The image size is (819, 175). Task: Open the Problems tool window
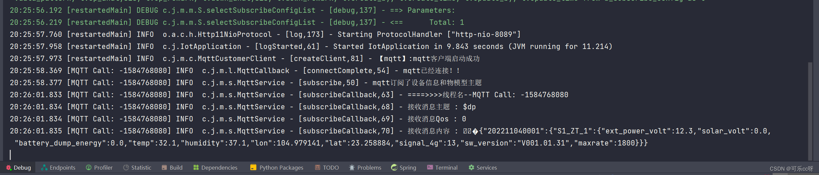(365, 168)
